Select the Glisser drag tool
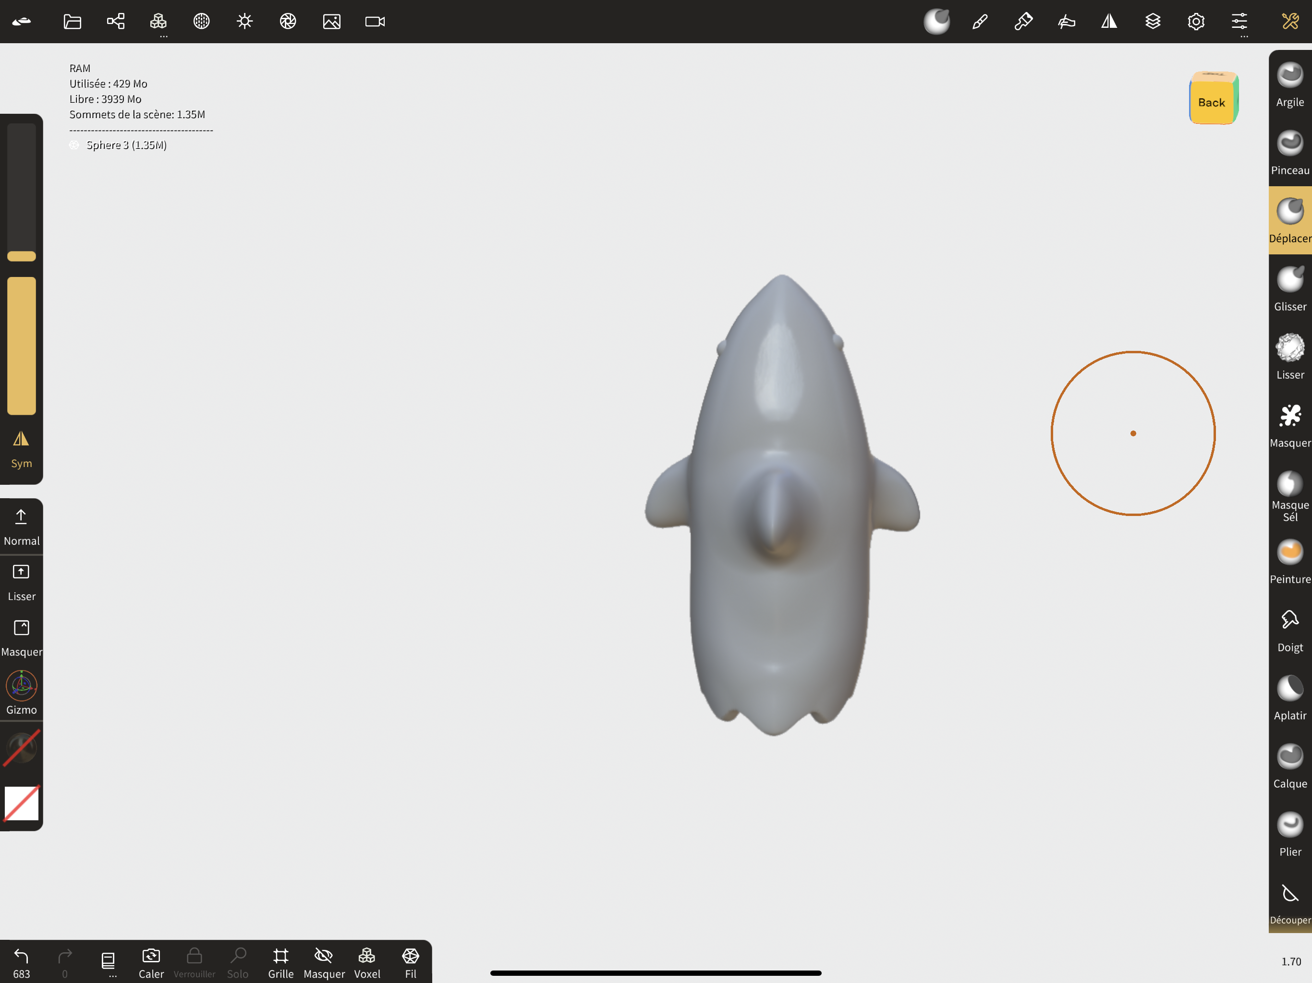Screen dimensions: 1312x983 (x=1289, y=289)
